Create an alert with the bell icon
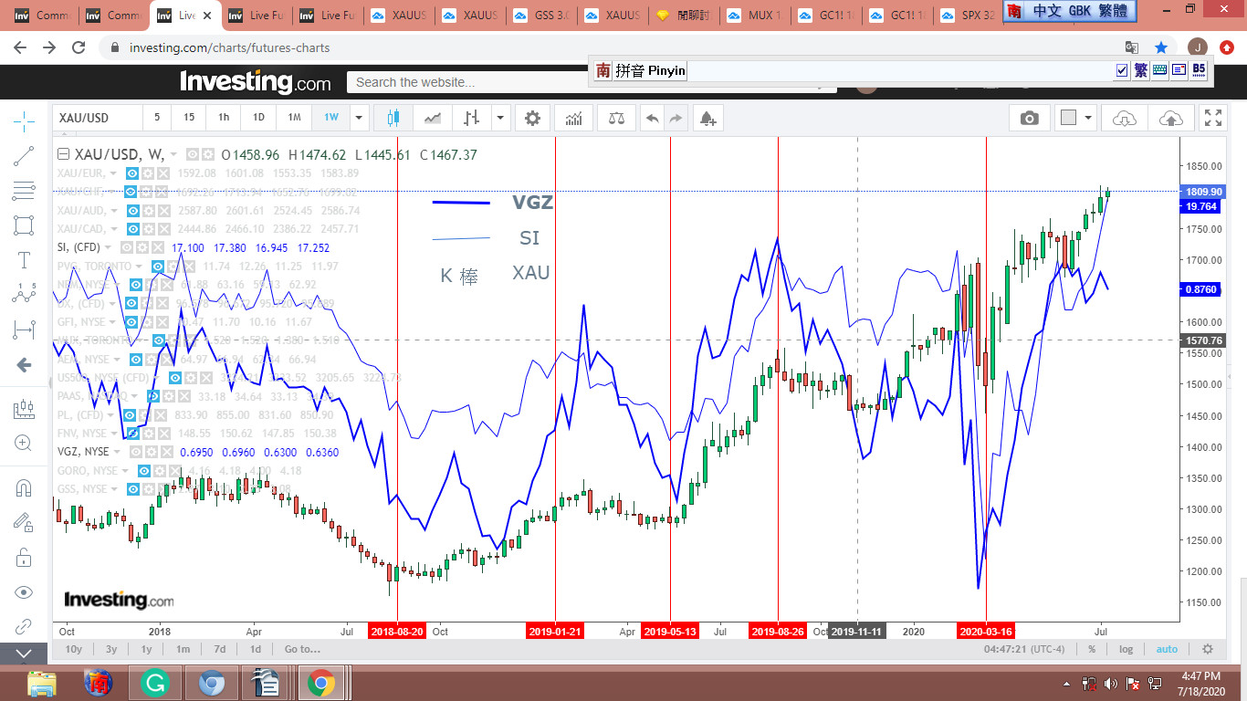 coord(707,118)
